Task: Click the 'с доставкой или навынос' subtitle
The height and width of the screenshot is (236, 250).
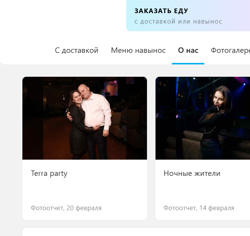Action: click(178, 22)
